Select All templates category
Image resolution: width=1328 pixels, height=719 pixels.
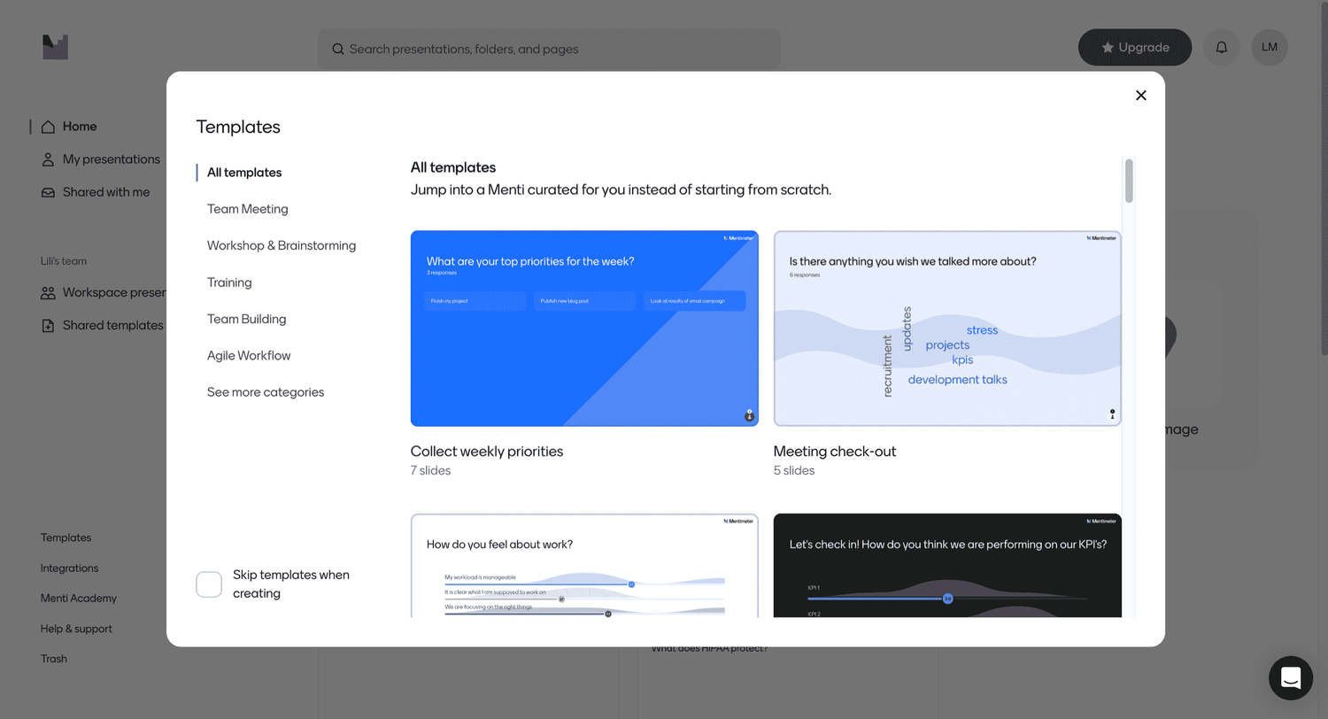(244, 173)
